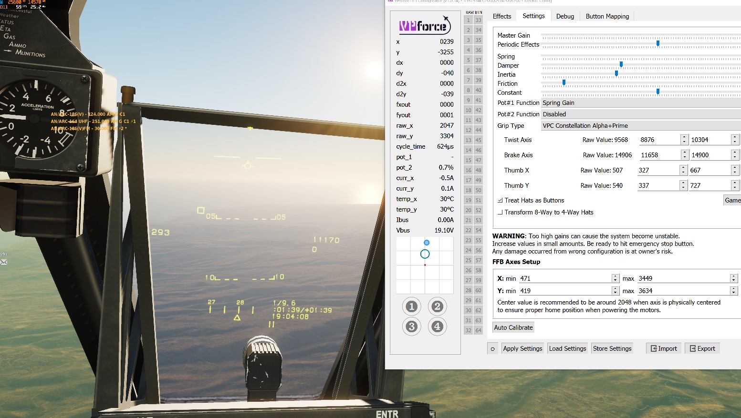Click the Inertia slider handle
This screenshot has width=741, height=418.
(x=616, y=73)
